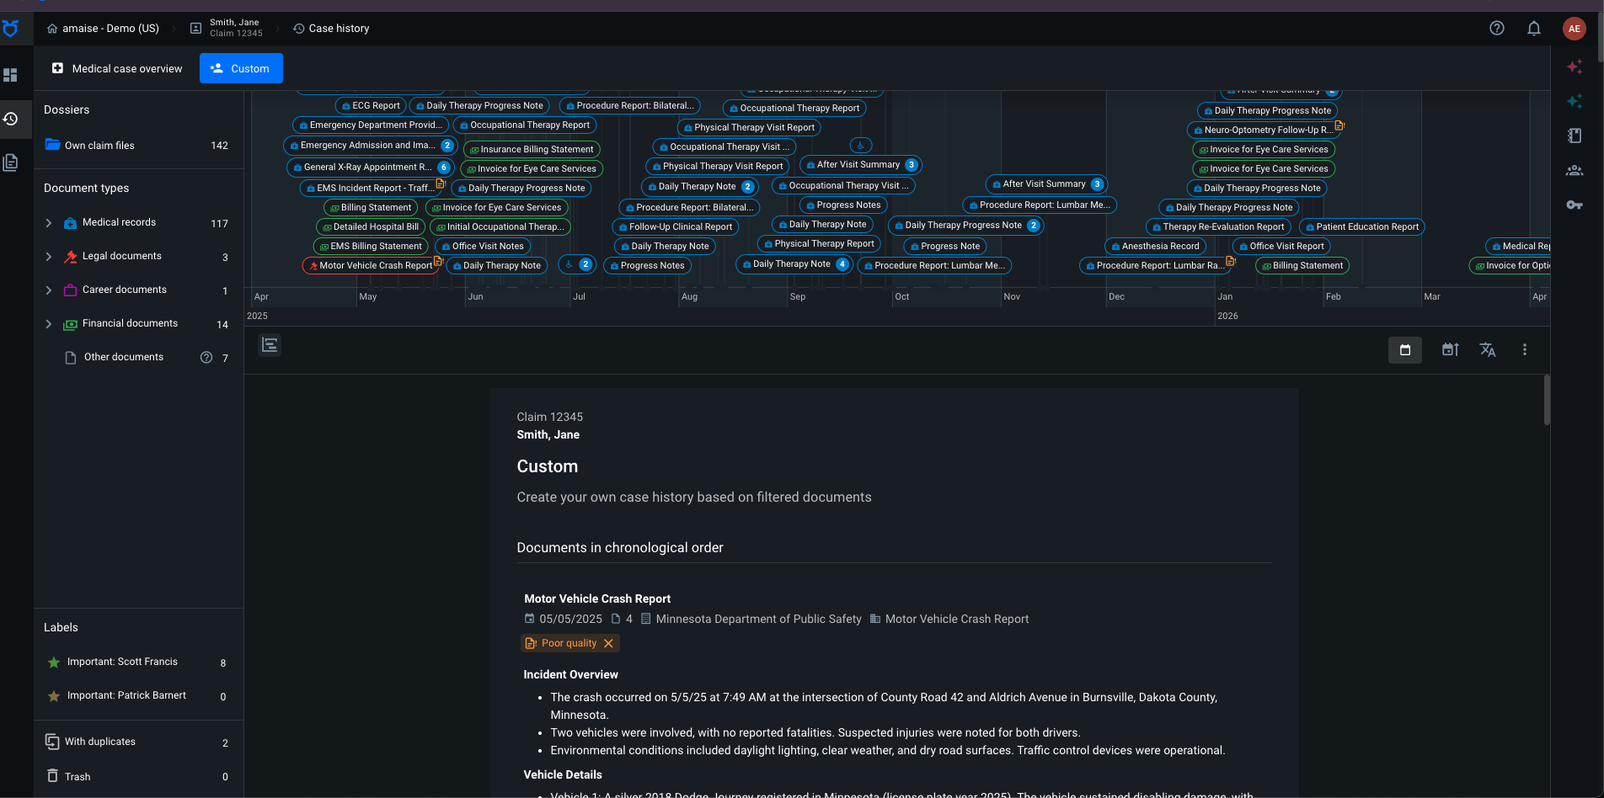1604x798 pixels.
Task: Click the help icon beside Other documents
Action: point(206,357)
